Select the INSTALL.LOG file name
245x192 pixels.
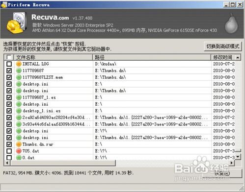tap(35, 64)
